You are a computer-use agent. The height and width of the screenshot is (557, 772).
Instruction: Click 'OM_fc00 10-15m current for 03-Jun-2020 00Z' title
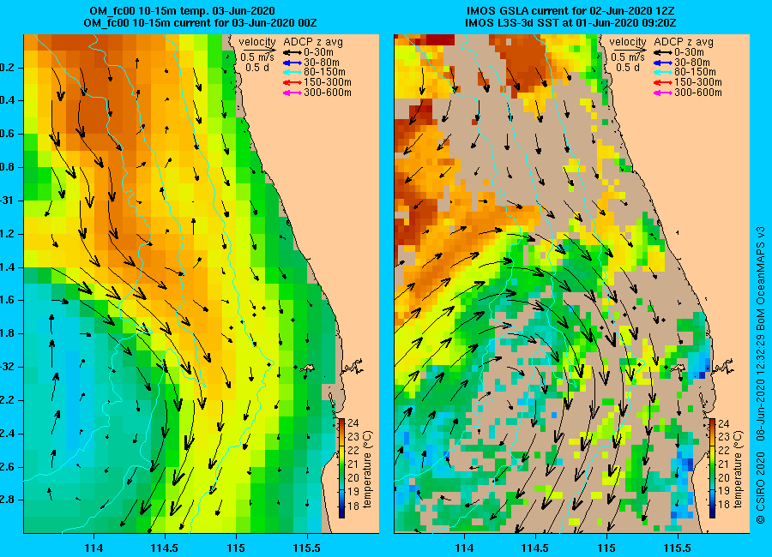click(200, 23)
